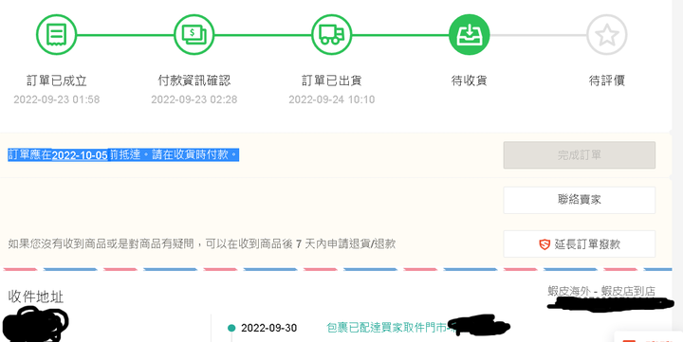Click the 付款資訊確認 step label
Image resolution: width=683 pixels, height=342 pixels.
(194, 81)
